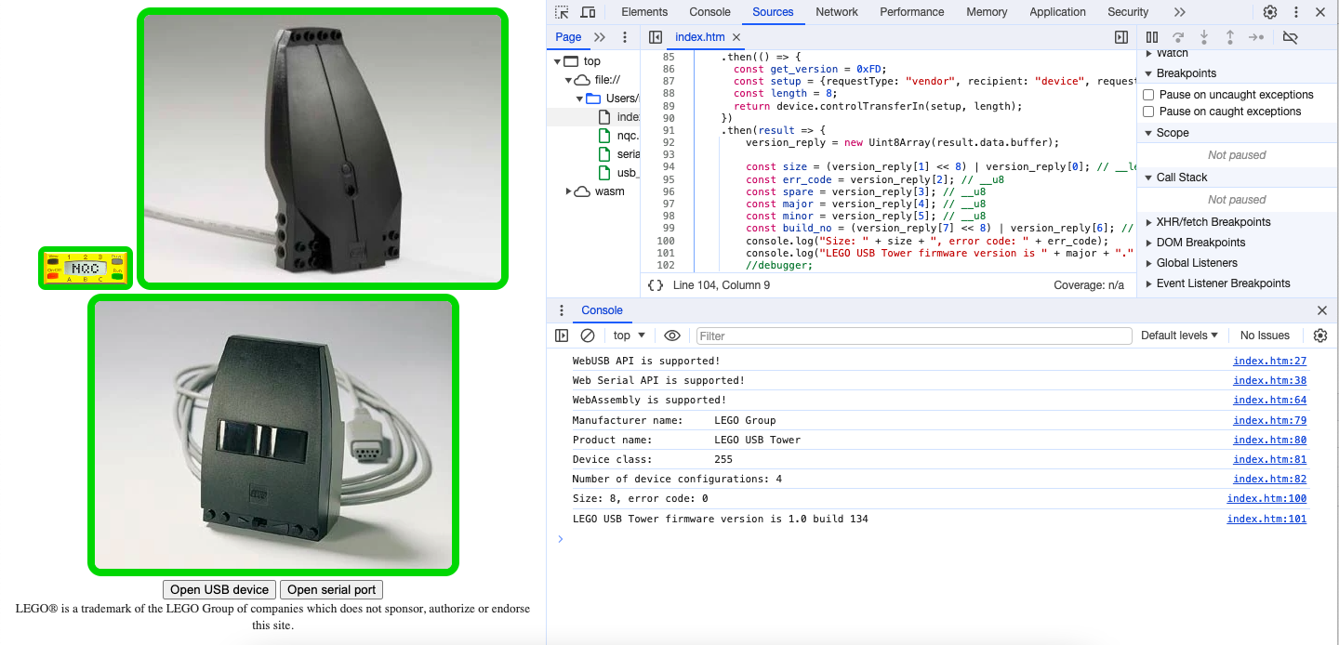Image resolution: width=1339 pixels, height=645 pixels.
Task: Open the Default levels dropdown
Action: click(x=1179, y=336)
